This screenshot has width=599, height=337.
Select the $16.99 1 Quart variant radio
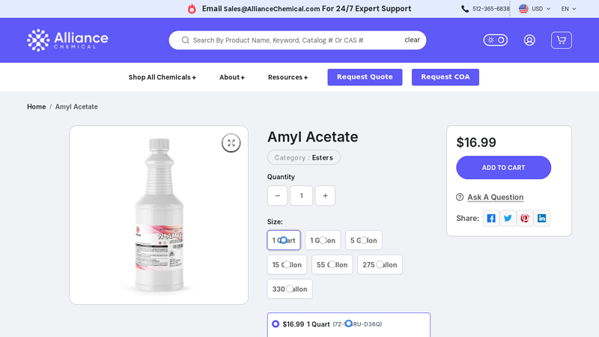coord(276,324)
